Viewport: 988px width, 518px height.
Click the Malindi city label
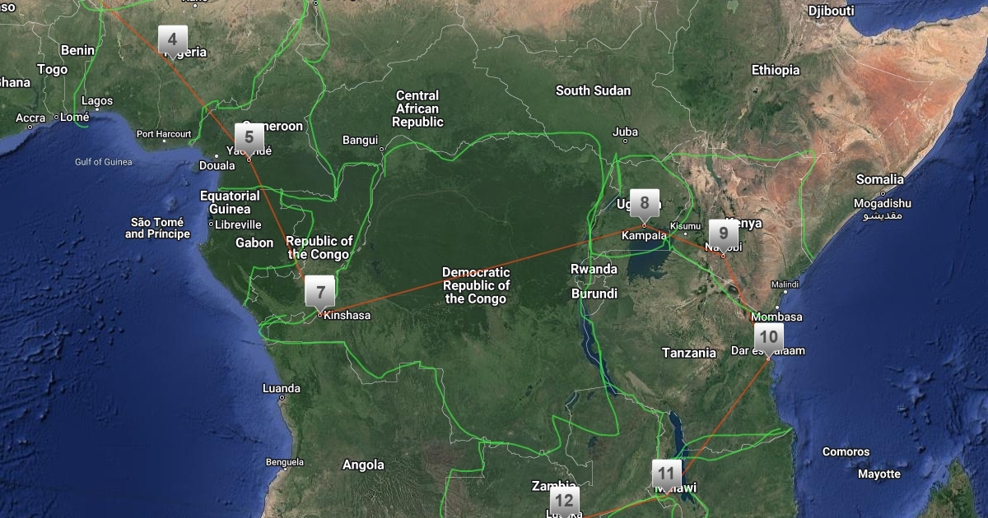(x=785, y=284)
